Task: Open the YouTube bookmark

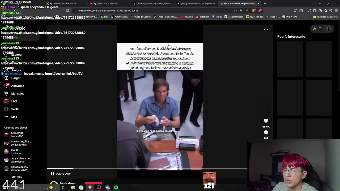Action: click(187, 17)
